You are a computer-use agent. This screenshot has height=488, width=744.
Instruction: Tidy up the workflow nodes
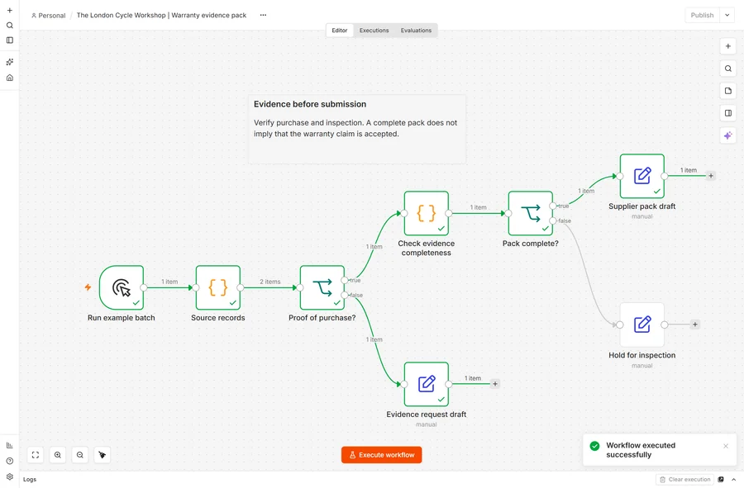click(103, 455)
